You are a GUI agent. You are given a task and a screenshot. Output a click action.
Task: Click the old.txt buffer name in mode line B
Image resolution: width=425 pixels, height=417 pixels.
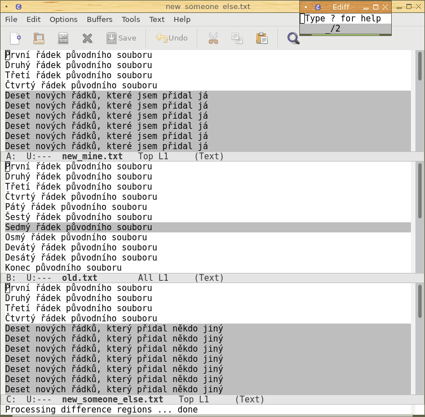(x=79, y=278)
